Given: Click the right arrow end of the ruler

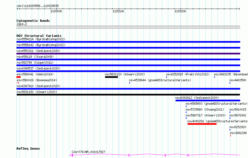Looking at the screenshot, I should 239,9.
